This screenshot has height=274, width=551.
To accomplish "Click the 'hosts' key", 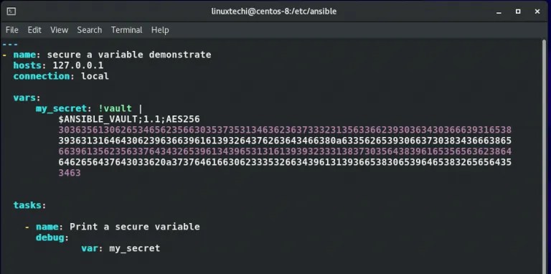I will tap(27, 66).
